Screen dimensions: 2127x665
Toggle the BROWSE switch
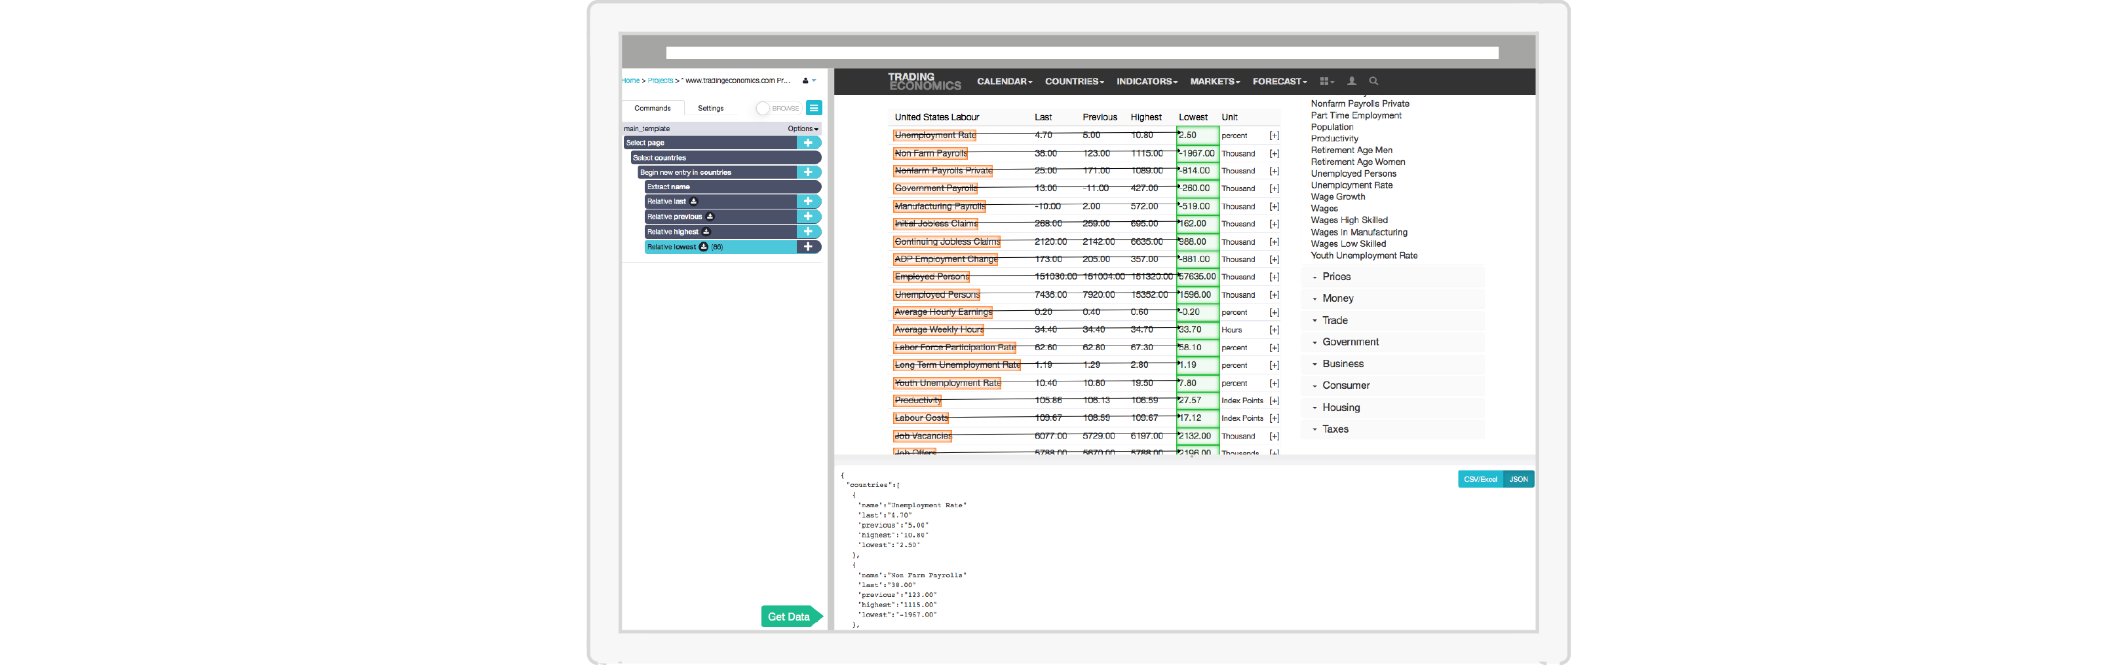[761, 107]
